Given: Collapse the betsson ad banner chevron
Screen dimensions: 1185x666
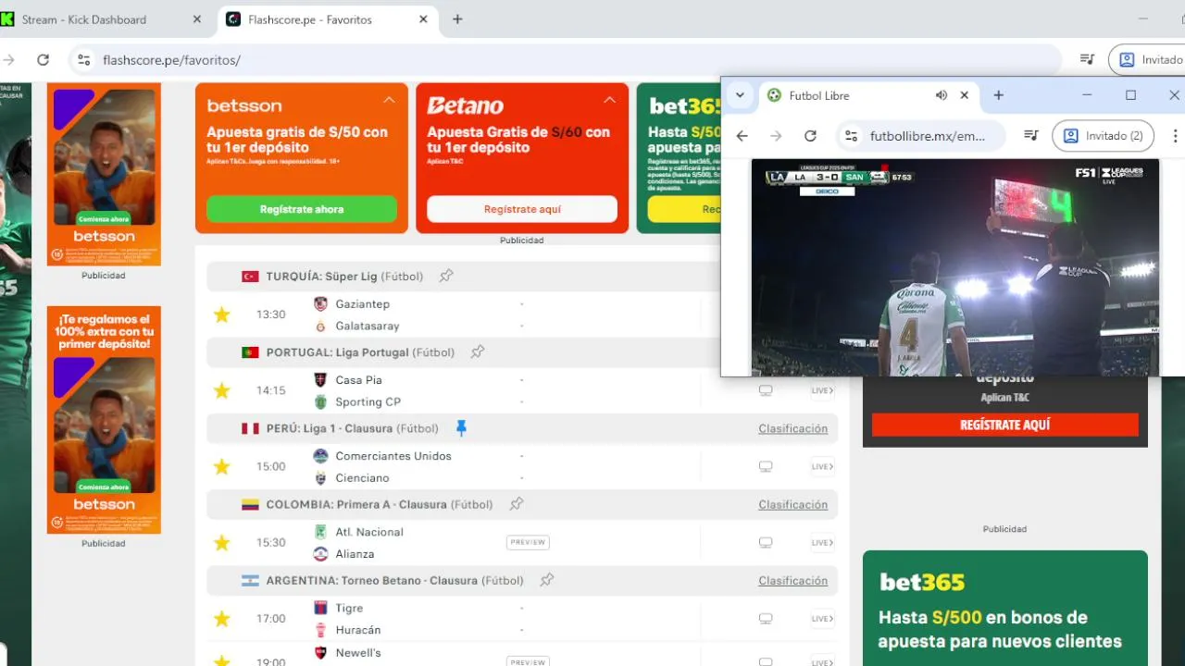Looking at the screenshot, I should coord(389,100).
